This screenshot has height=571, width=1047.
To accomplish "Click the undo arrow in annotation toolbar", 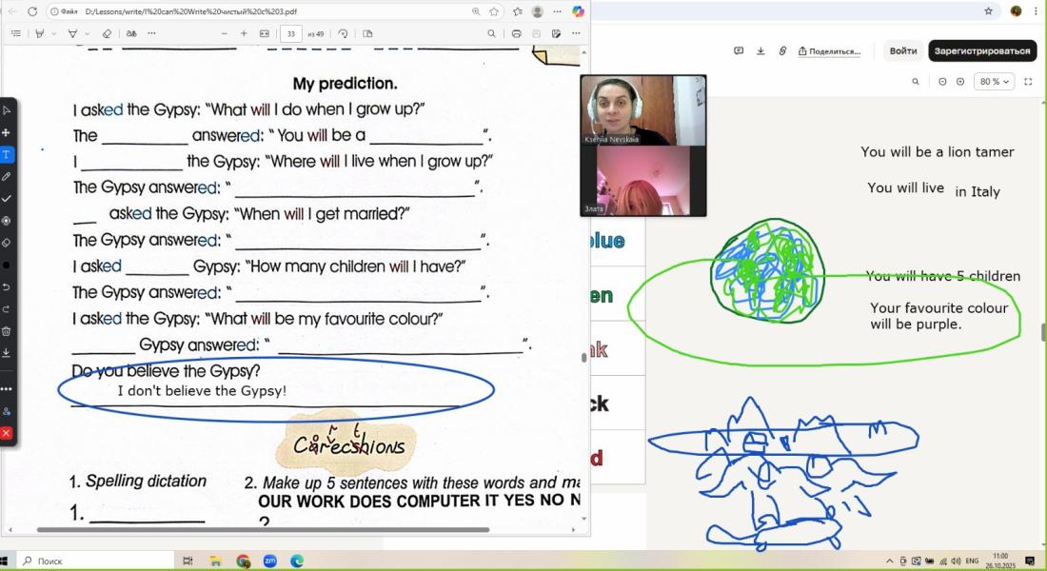I will tap(7, 286).
